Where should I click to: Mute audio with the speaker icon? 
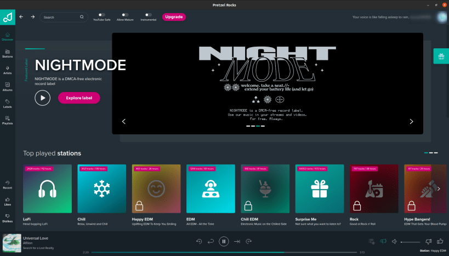(394, 241)
